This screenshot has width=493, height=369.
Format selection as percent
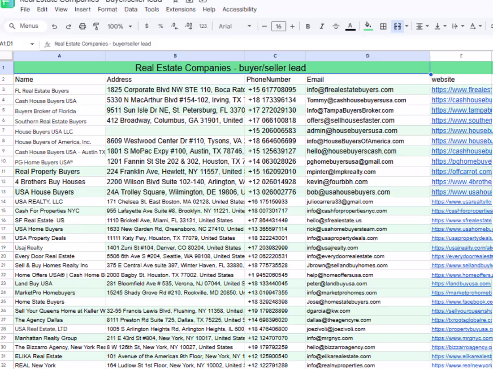160,26
